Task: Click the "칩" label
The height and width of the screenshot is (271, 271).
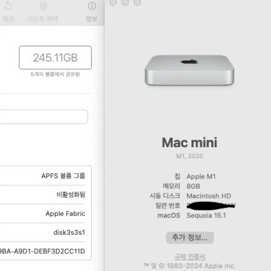Action: pos(177,176)
